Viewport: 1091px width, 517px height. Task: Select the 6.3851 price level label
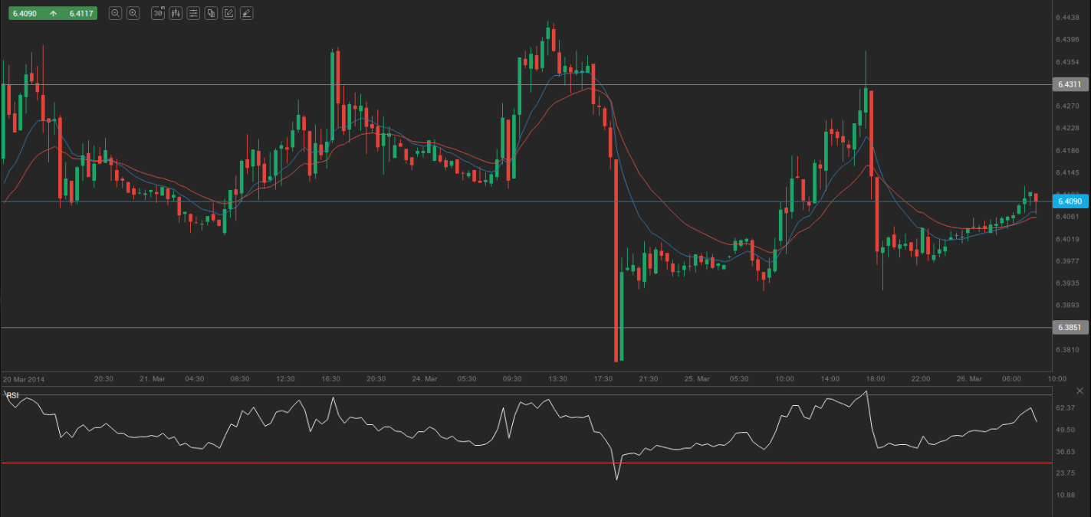[x=1069, y=328]
